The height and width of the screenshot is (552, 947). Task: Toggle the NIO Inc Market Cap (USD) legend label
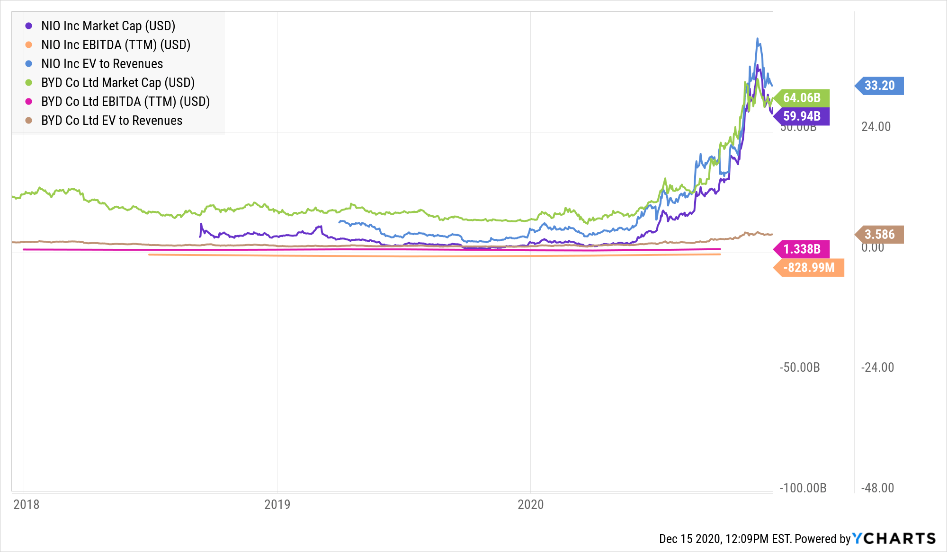click(108, 26)
